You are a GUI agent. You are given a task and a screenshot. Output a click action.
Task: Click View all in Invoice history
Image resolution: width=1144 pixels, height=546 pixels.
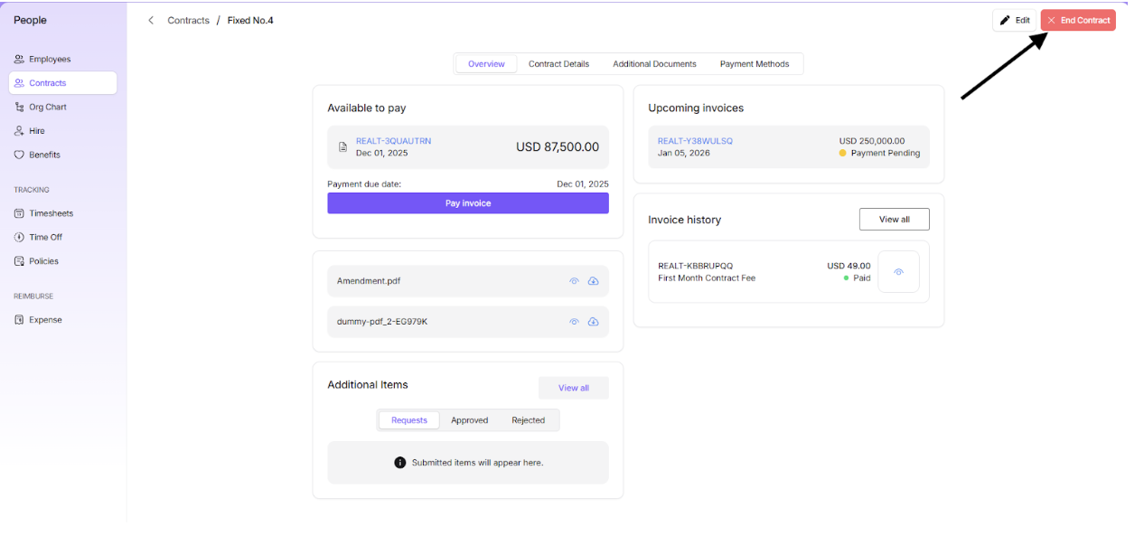[894, 220]
